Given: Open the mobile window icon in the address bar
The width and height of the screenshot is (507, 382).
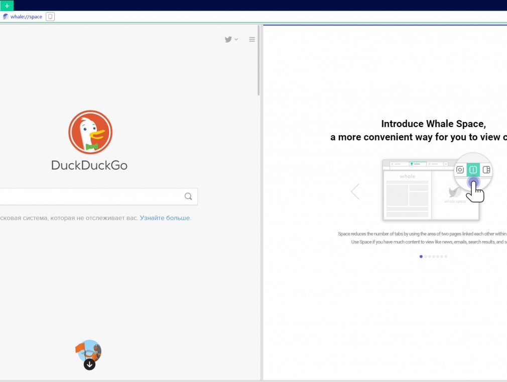Looking at the screenshot, I should click(50, 17).
